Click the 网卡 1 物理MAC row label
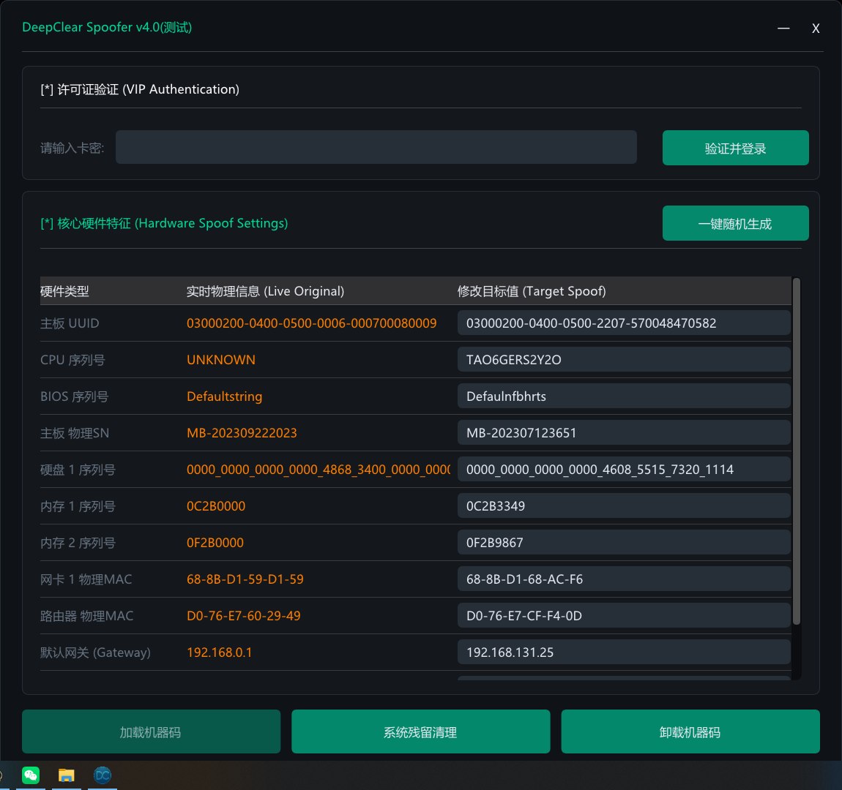Screen dimensions: 842x790 point(86,579)
